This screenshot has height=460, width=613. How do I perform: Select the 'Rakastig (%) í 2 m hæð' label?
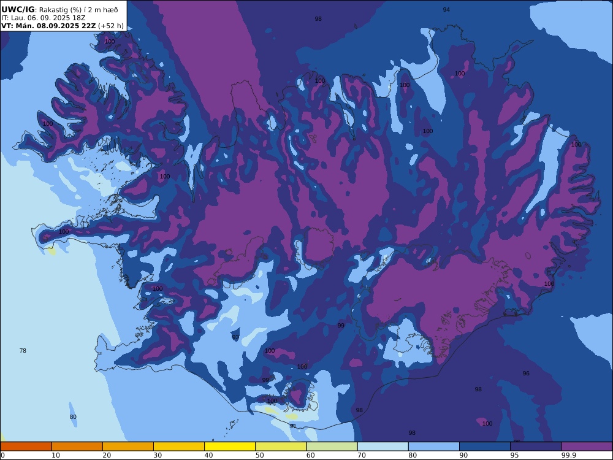click(78, 10)
